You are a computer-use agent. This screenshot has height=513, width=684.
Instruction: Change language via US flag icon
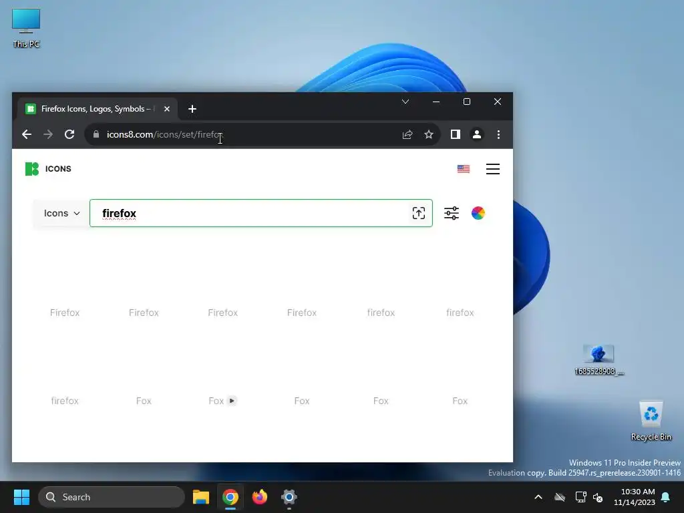pos(464,169)
